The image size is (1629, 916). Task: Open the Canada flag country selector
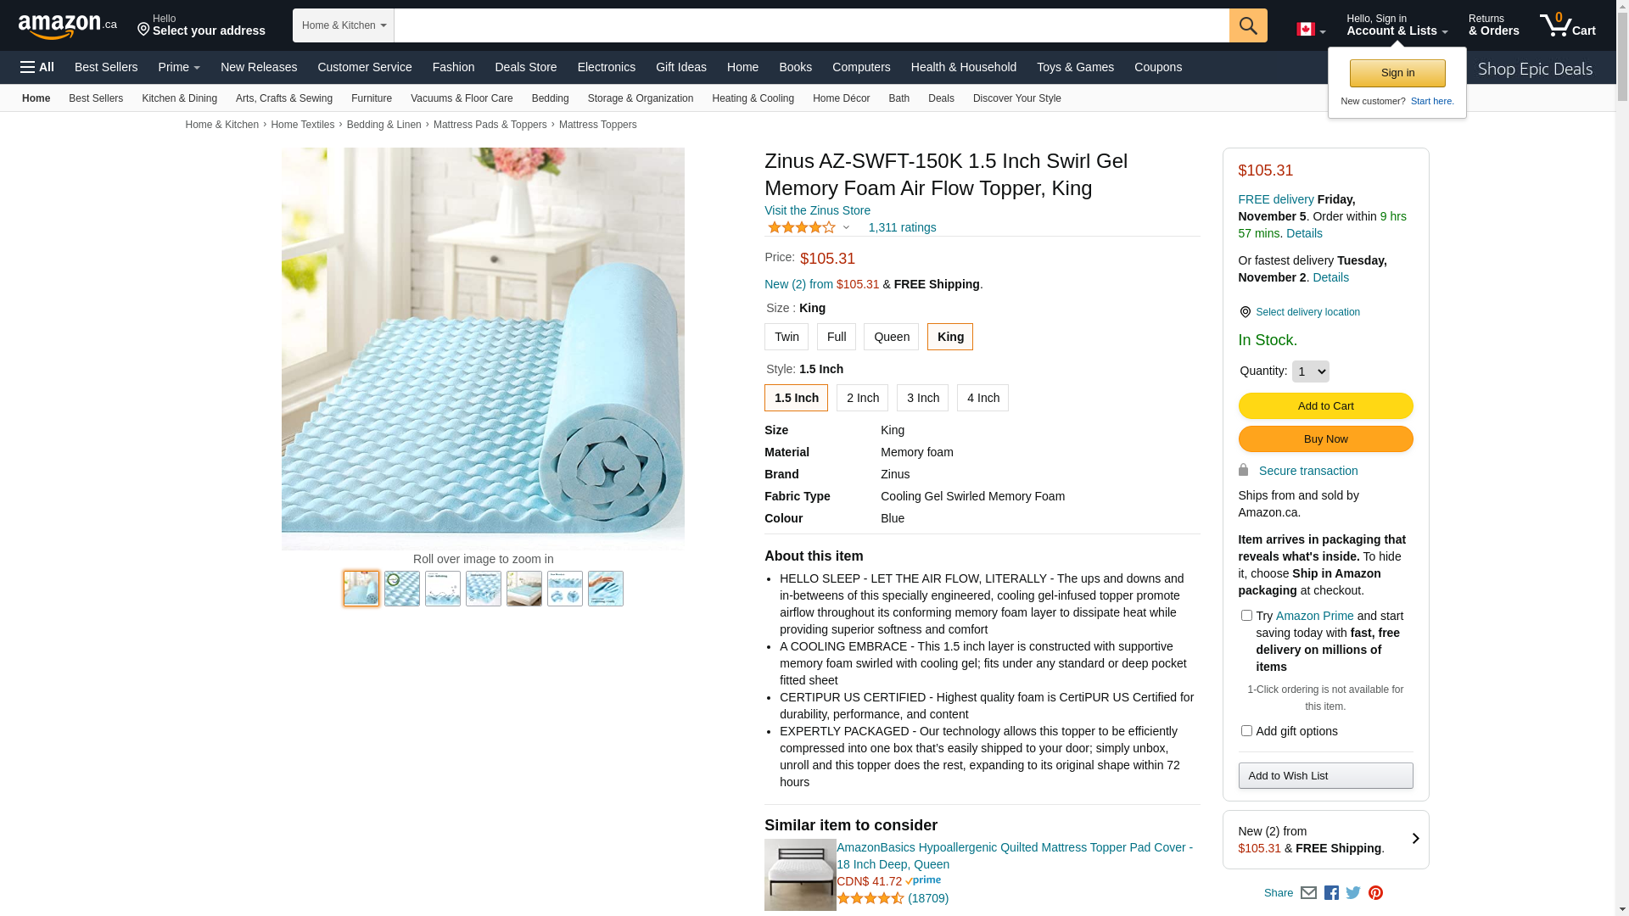coord(1311,30)
